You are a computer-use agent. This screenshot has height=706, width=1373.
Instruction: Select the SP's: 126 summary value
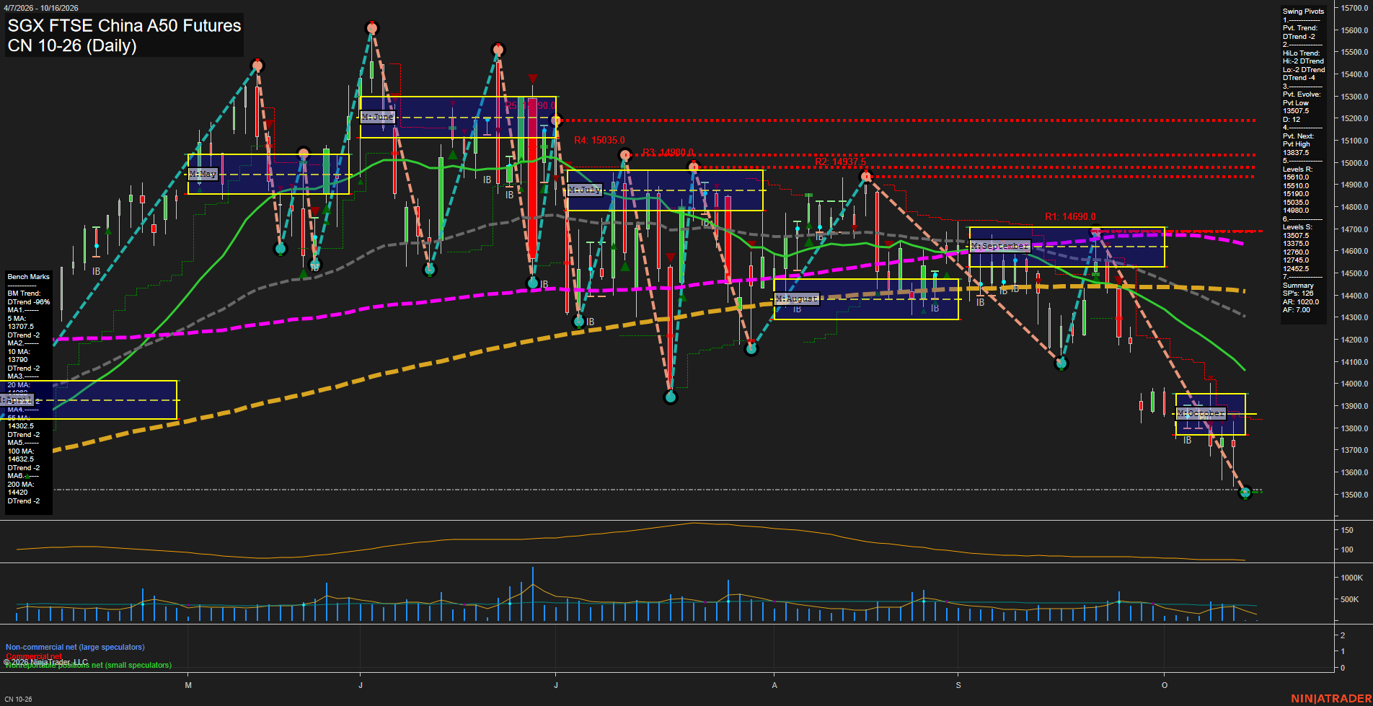tap(1298, 294)
